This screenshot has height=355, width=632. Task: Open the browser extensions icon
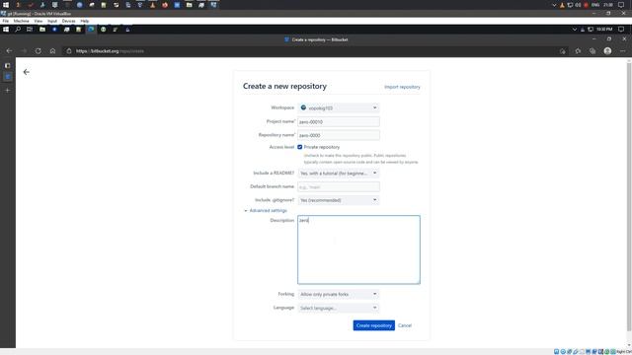pos(578,51)
